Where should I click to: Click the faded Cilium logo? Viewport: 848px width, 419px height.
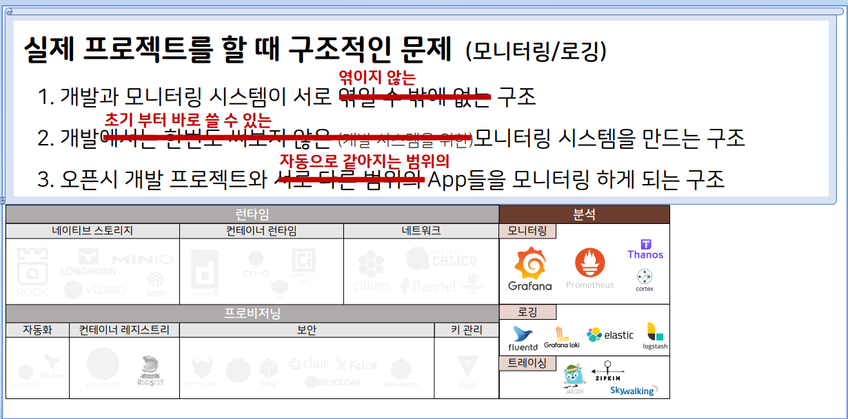[x=371, y=271]
